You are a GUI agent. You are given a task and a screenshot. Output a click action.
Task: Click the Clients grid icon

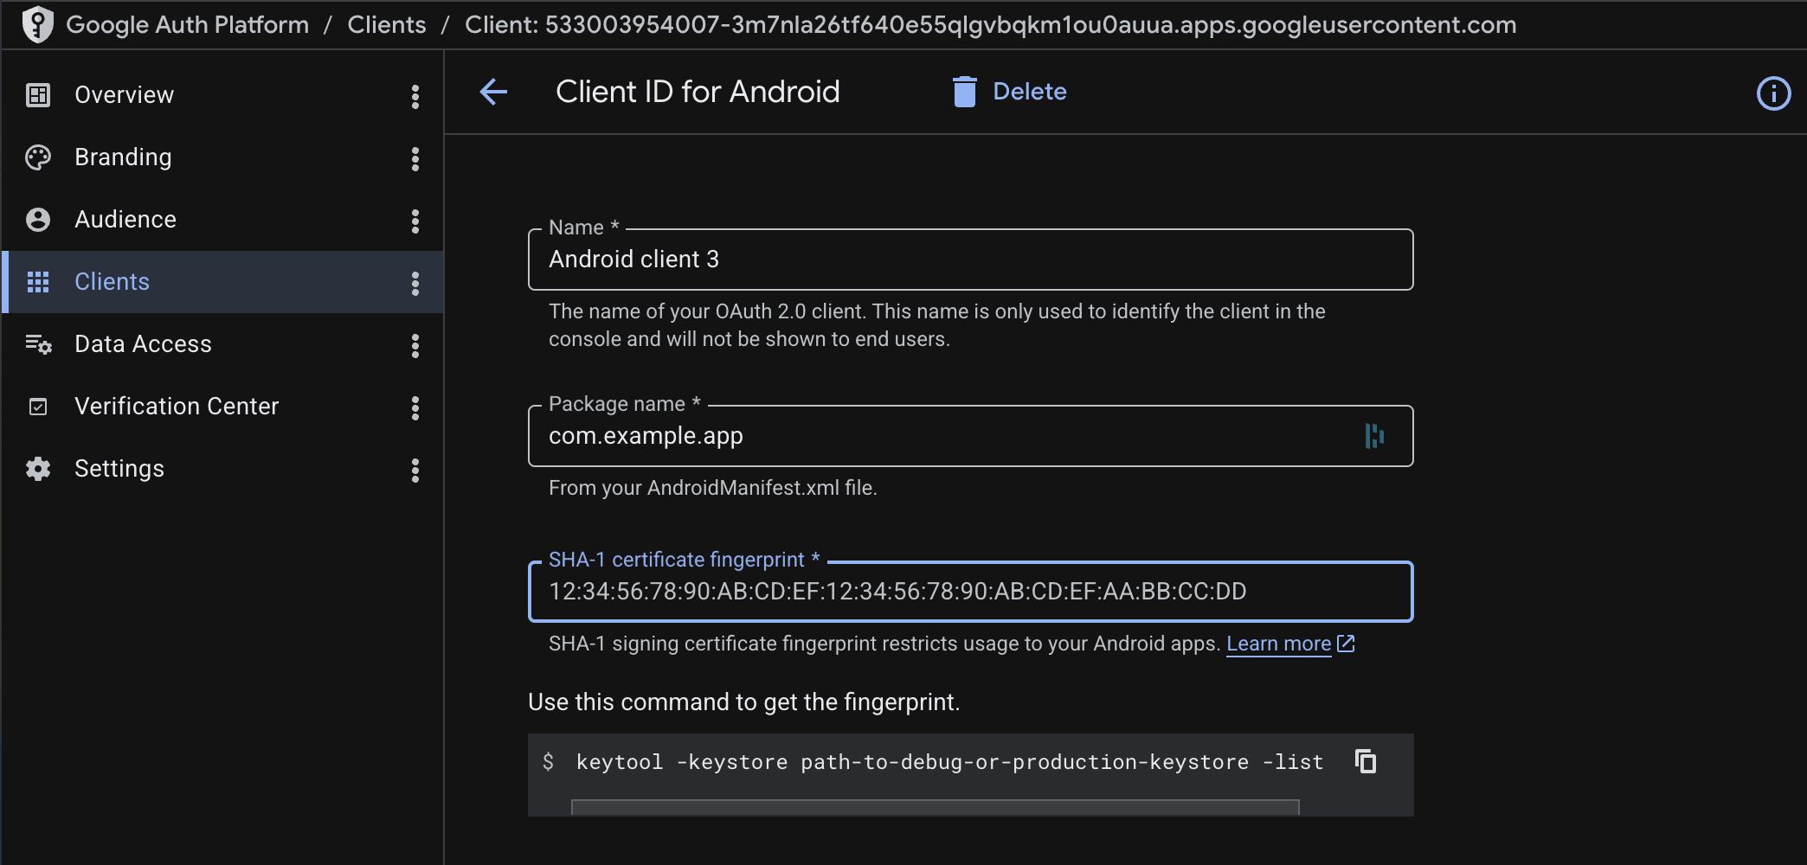38,282
